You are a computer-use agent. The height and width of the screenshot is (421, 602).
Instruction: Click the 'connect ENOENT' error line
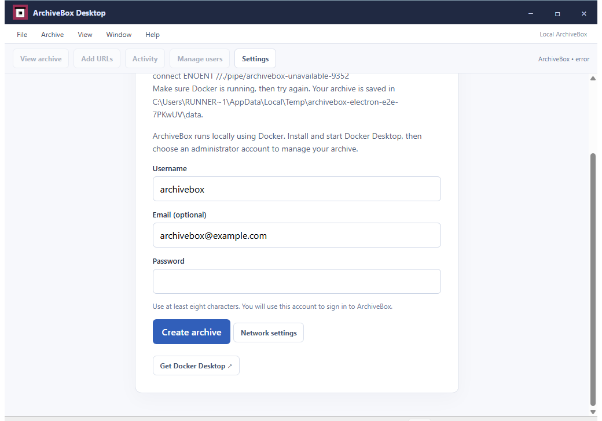pos(251,76)
